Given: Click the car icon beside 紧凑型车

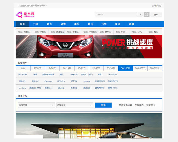Looking at the screenshot, I should [53, 32].
